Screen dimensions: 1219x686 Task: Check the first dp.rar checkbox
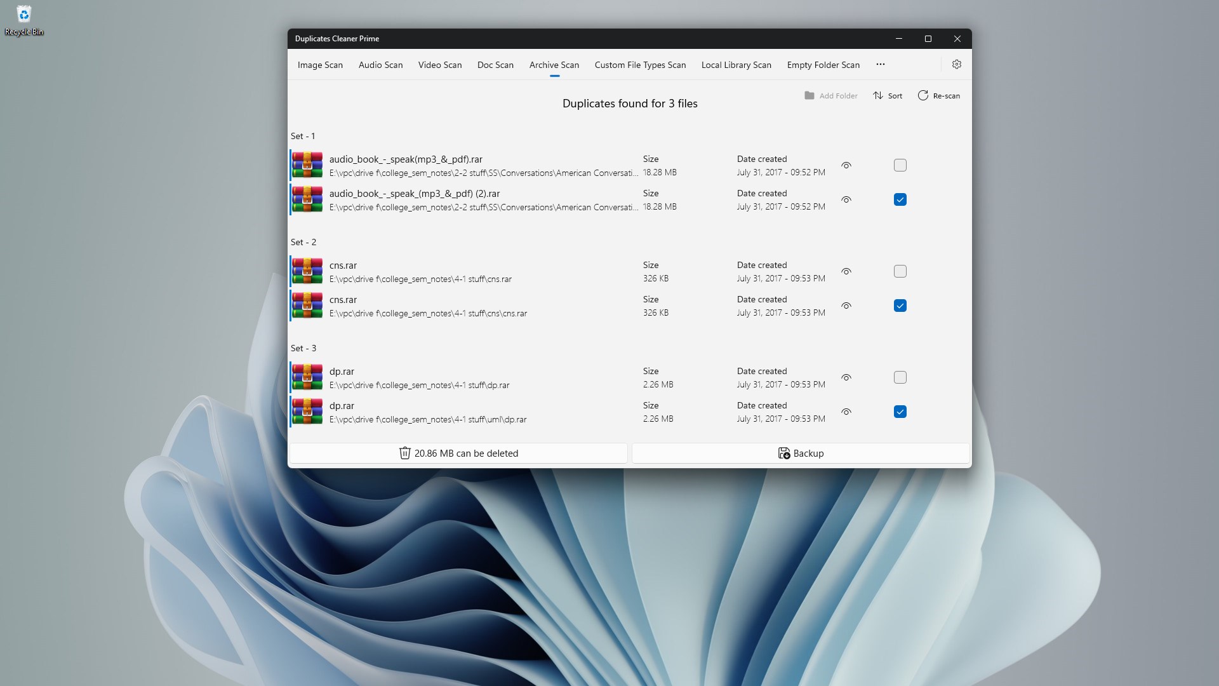pos(900,377)
